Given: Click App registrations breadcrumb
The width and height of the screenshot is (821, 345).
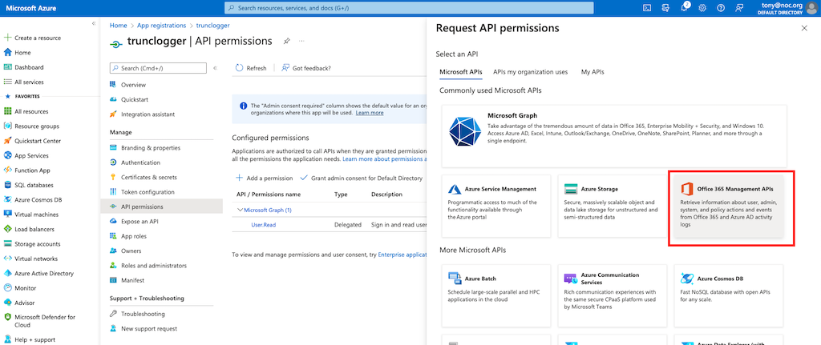Looking at the screenshot, I should click(161, 25).
